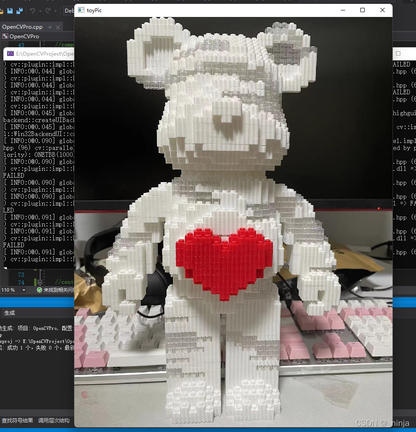
Task: Click the Save All icon in toolbar
Action: tap(20, 11)
